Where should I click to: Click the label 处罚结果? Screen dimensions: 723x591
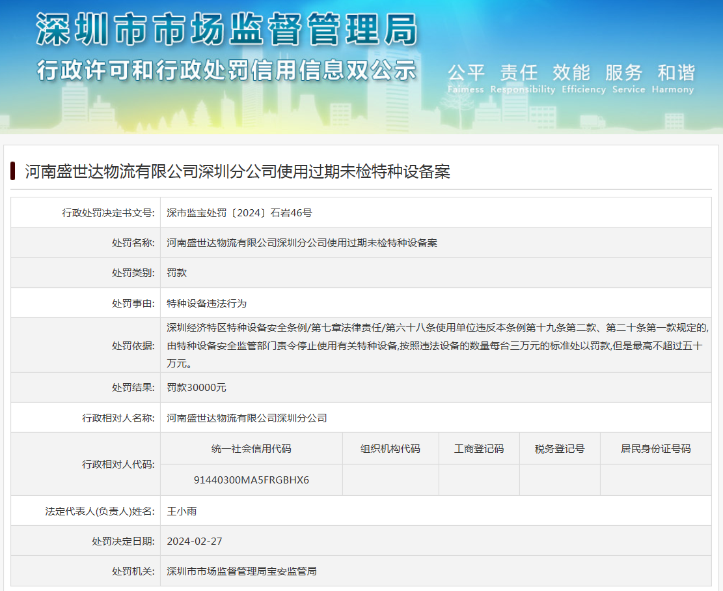click(133, 388)
